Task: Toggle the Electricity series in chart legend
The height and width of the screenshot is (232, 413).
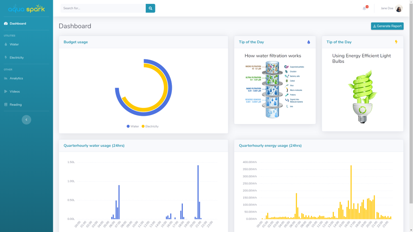Action: tap(150, 127)
